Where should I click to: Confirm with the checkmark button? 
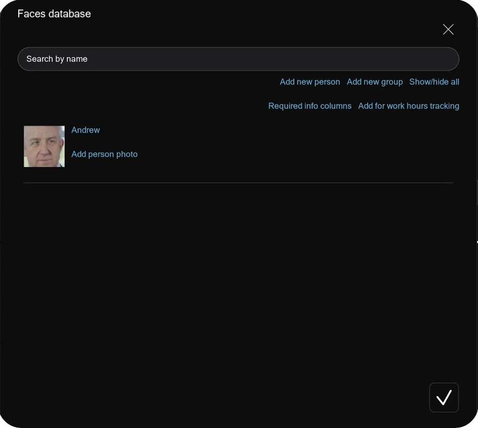(x=444, y=397)
